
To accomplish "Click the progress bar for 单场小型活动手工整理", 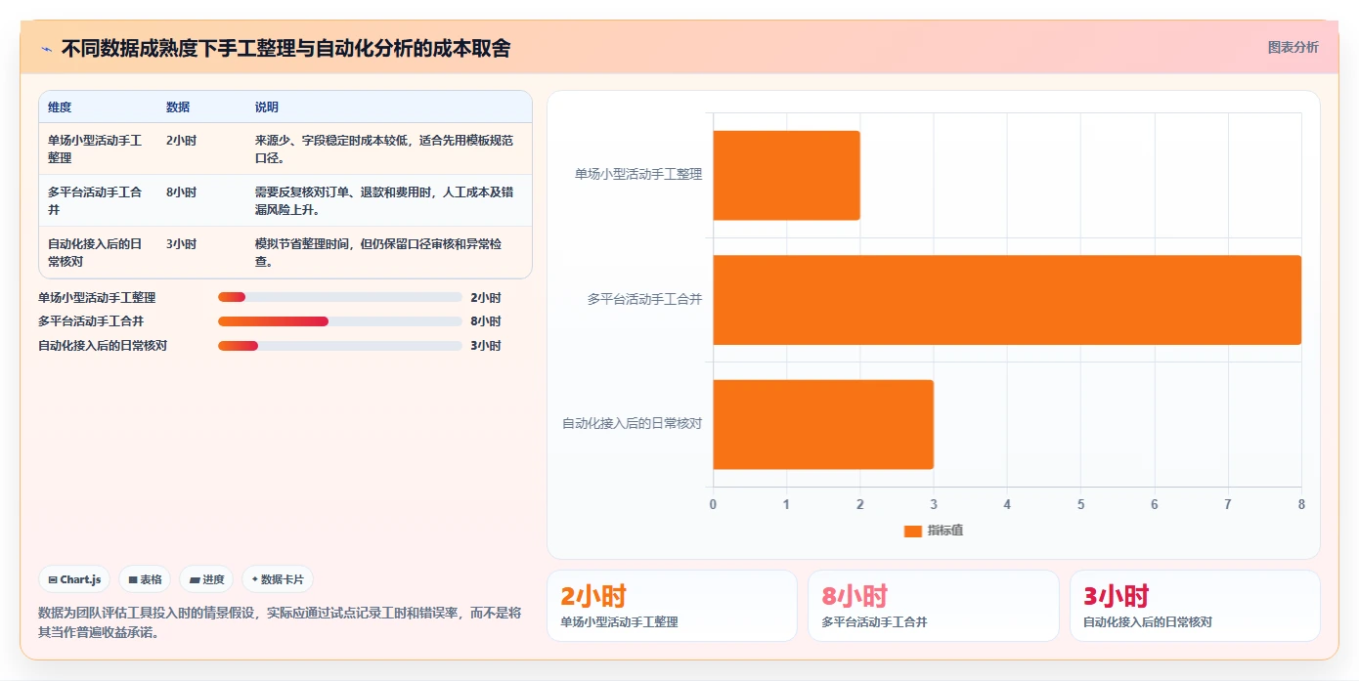I will [x=340, y=297].
